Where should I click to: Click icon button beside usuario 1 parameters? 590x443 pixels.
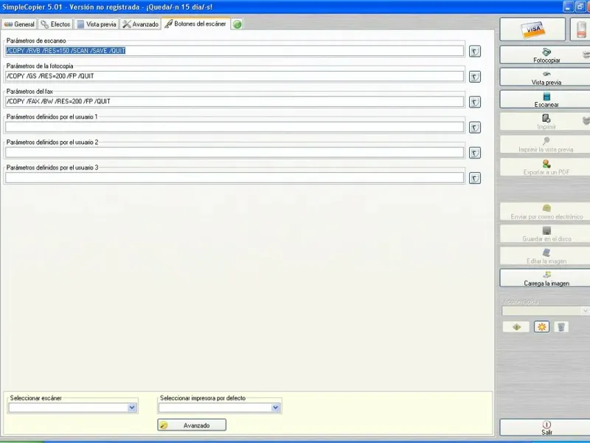tap(475, 128)
